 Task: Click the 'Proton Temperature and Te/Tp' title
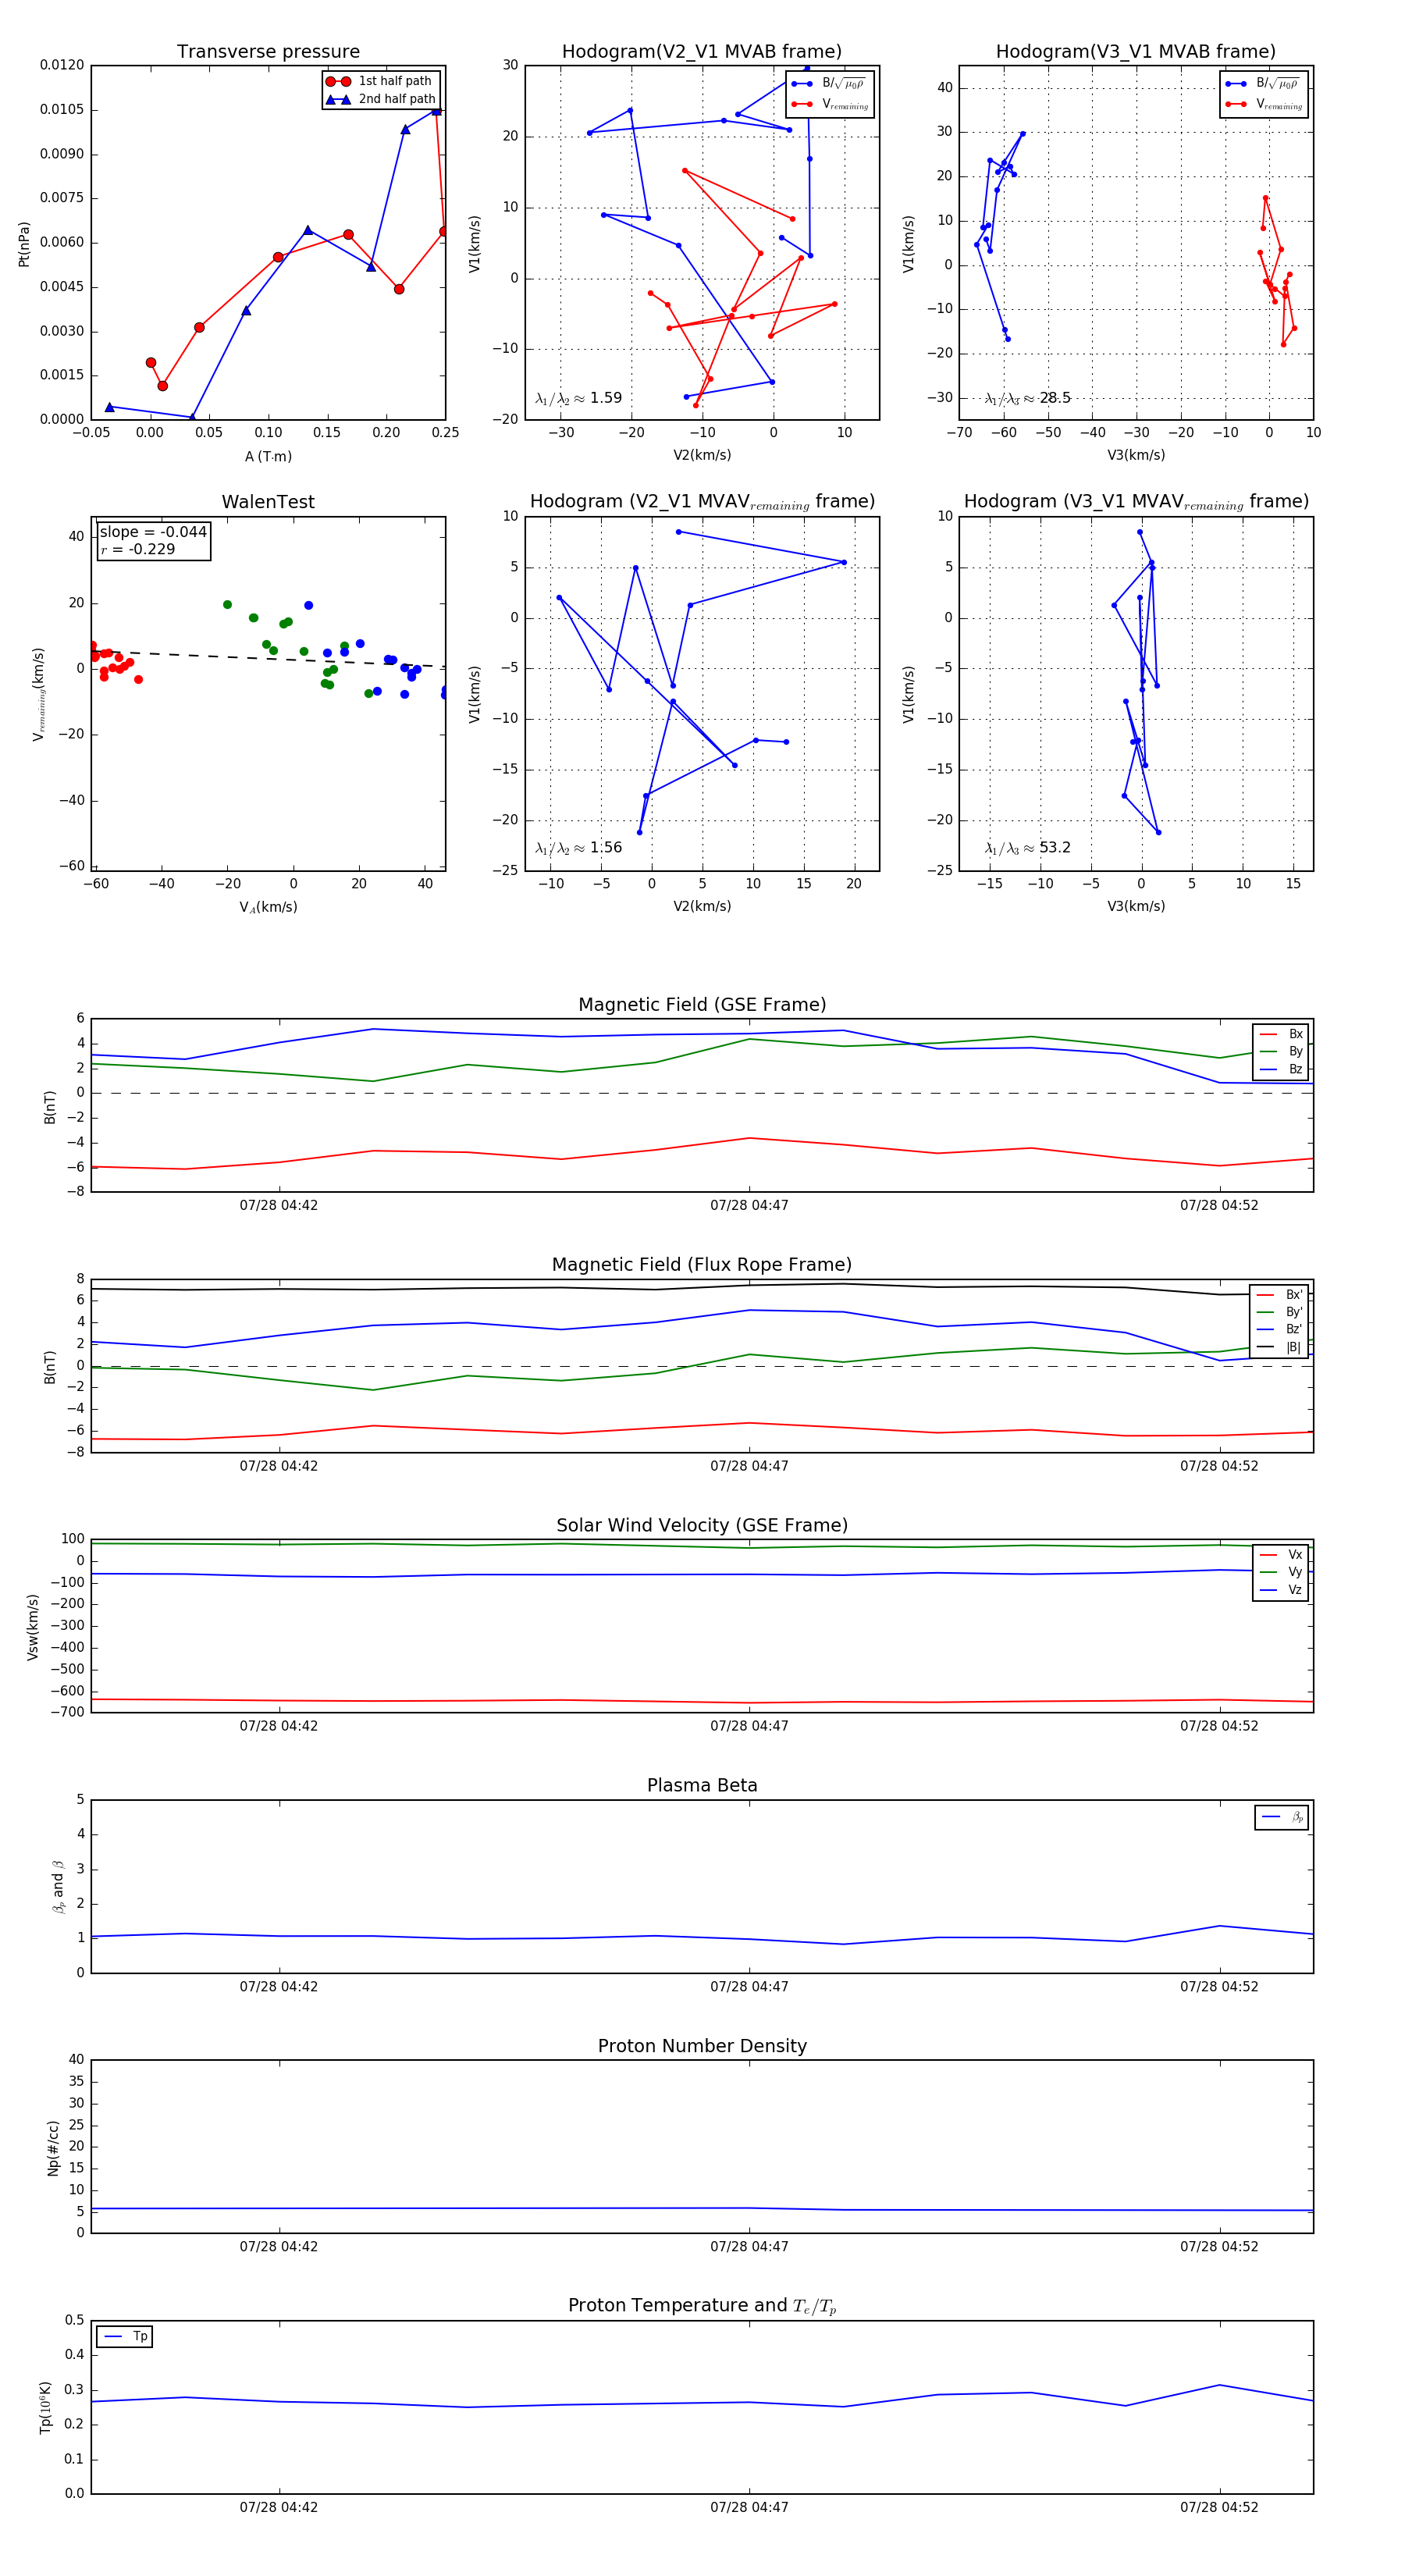702,2306
